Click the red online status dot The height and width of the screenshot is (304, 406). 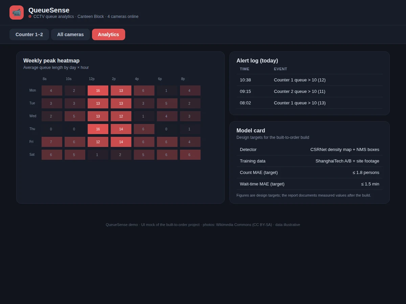click(30, 16)
